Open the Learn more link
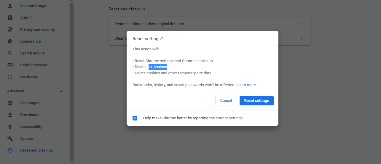Screen dimensions: 381x164 point(246,85)
